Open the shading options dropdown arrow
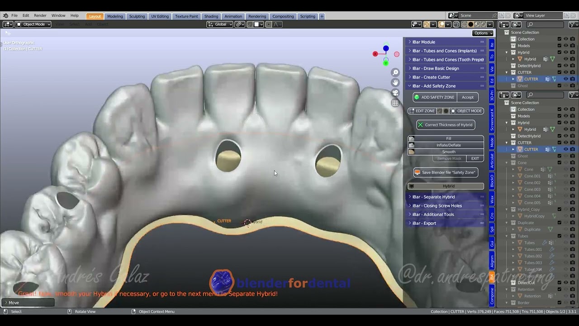 (490, 24)
